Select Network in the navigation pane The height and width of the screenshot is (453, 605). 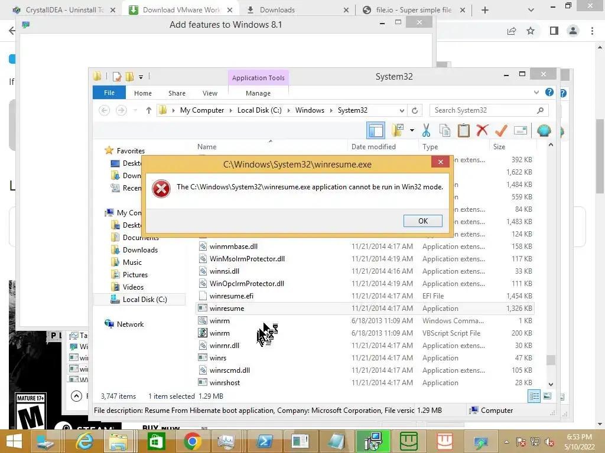(130, 324)
